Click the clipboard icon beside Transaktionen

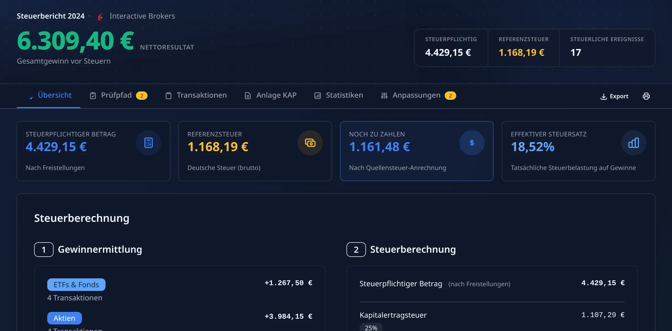[x=169, y=96]
